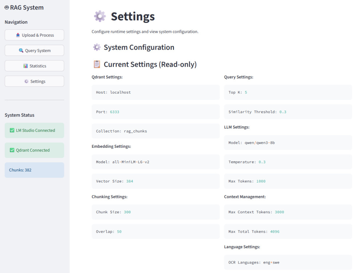Click the Context Management heading
Image resolution: width=364 pixels, height=273 pixels.
coord(245,197)
